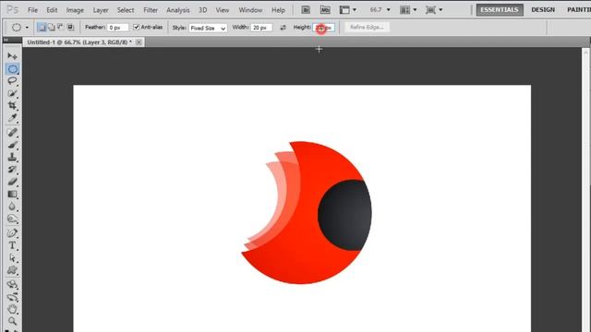Image resolution: width=591 pixels, height=332 pixels.
Task: Select the Gradient tool
Action: pos(12,195)
